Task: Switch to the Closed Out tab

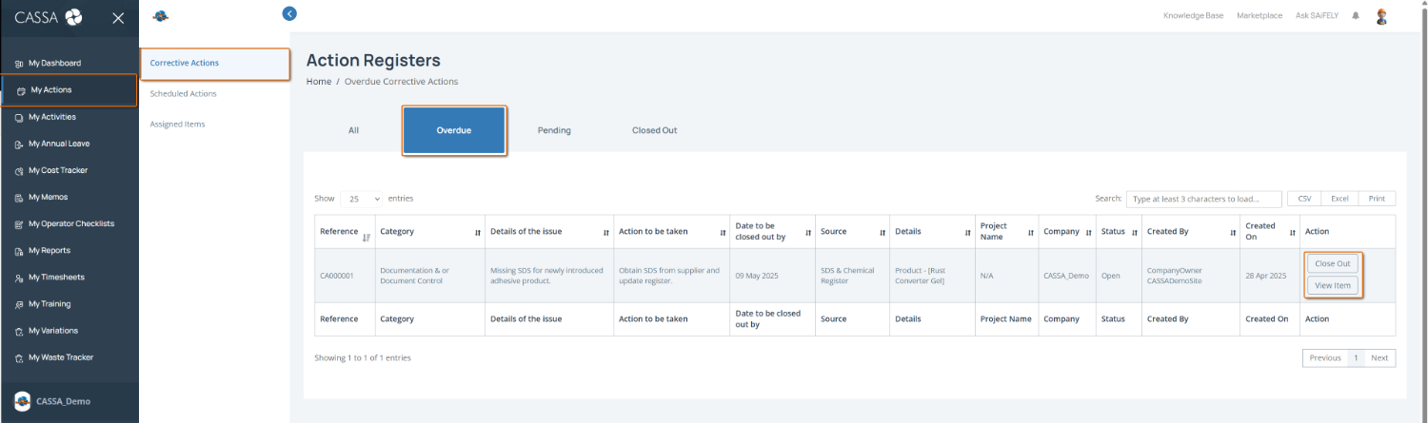Action: [655, 130]
